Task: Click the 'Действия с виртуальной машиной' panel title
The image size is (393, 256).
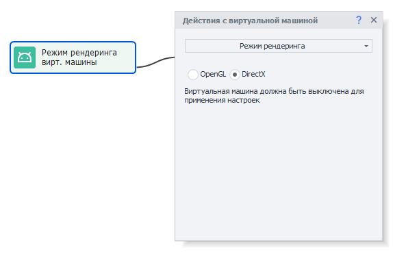Action: coord(250,21)
